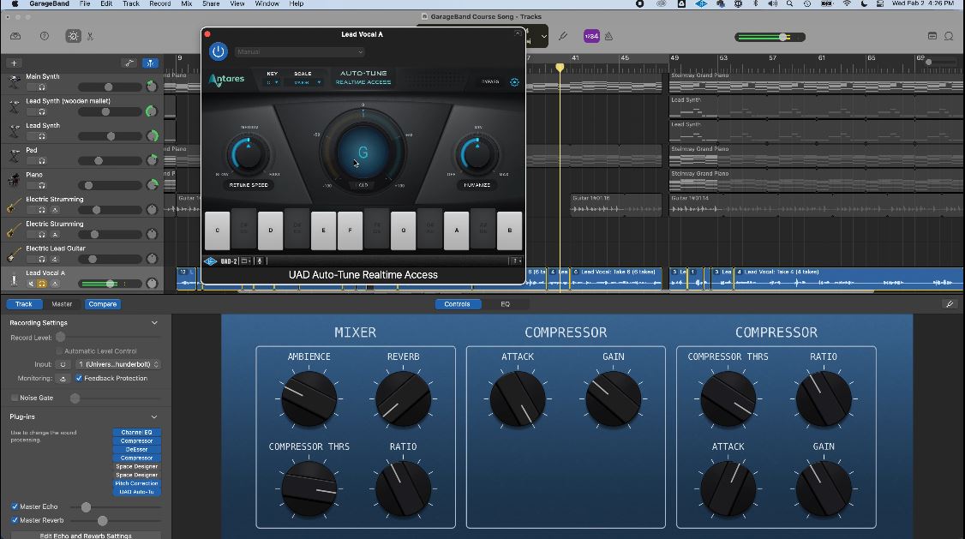Open Auto-Tune settings gear icon
The width and height of the screenshot is (965, 539).
(514, 82)
